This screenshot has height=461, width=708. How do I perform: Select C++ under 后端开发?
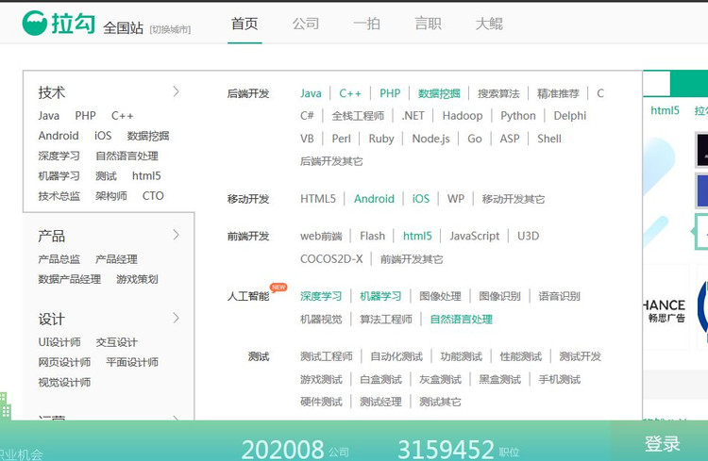coord(350,93)
